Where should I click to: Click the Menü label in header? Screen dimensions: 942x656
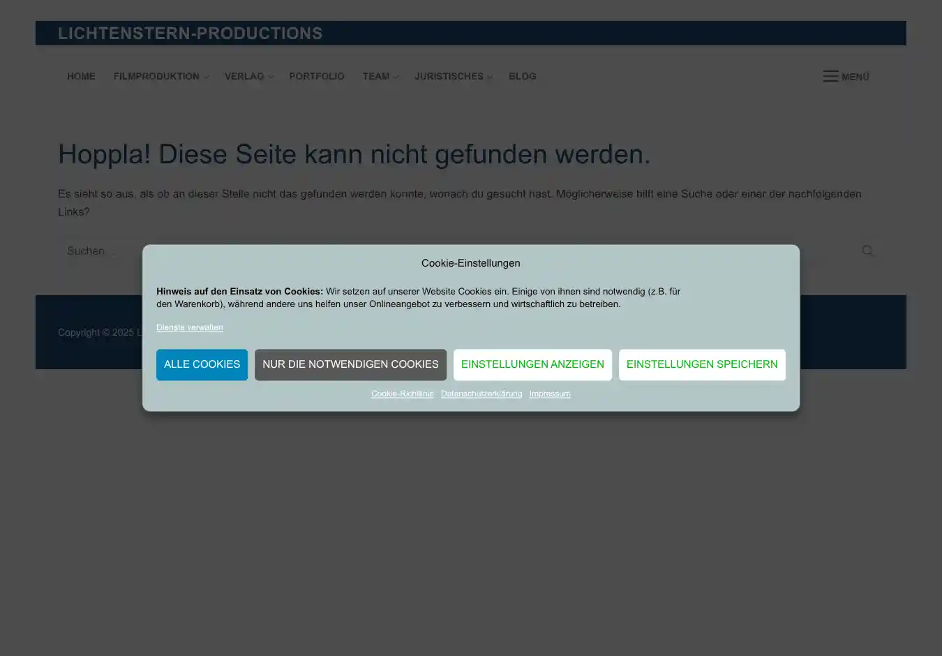pyautogui.click(x=855, y=77)
